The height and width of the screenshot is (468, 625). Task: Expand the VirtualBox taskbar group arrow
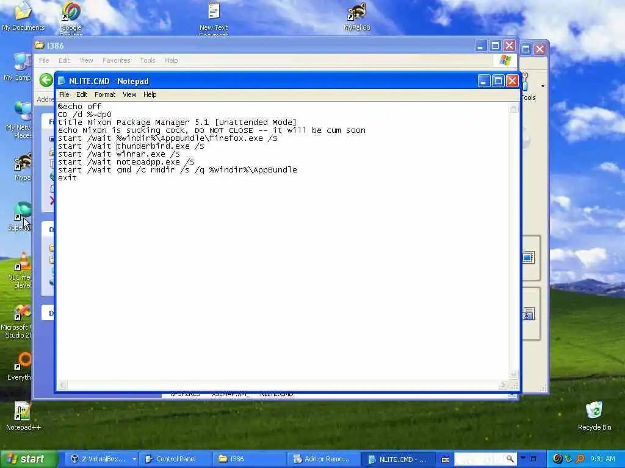134,459
